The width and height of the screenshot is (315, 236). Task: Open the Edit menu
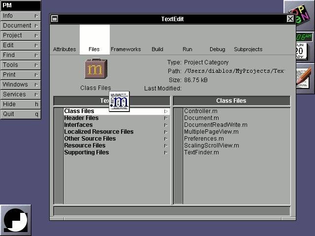tap(21, 45)
